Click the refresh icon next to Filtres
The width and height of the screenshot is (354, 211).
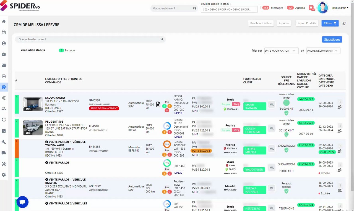coord(344,23)
